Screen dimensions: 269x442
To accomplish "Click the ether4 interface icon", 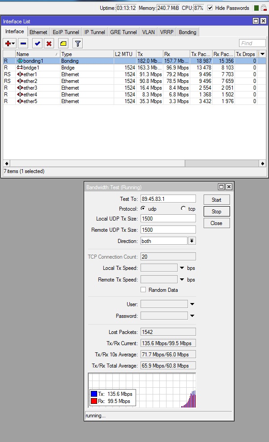I will click(x=20, y=95).
